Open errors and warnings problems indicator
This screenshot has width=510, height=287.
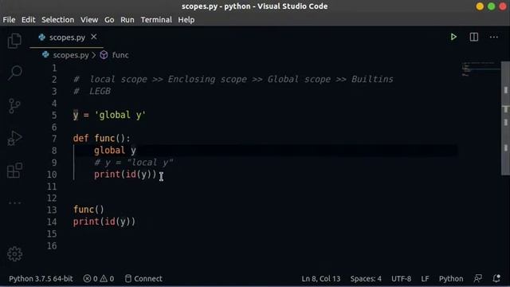pyautogui.click(x=99, y=278)
